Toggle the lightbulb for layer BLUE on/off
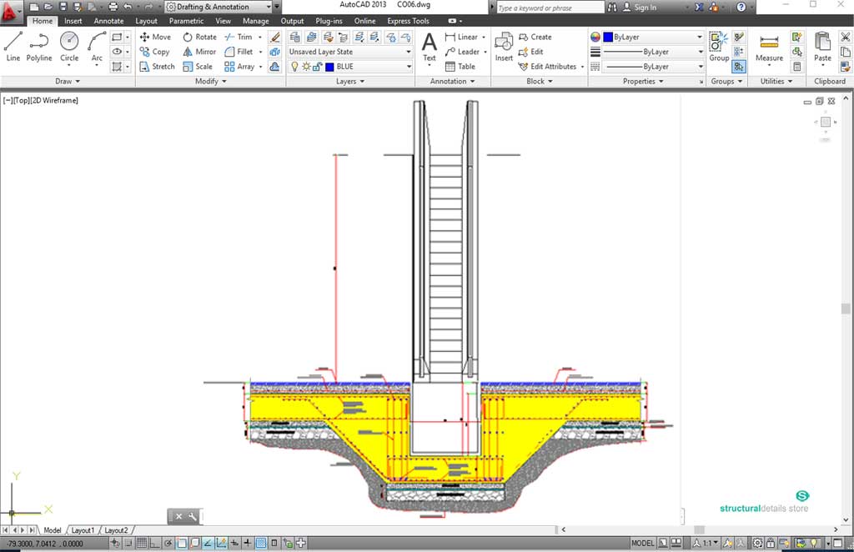 294,67
